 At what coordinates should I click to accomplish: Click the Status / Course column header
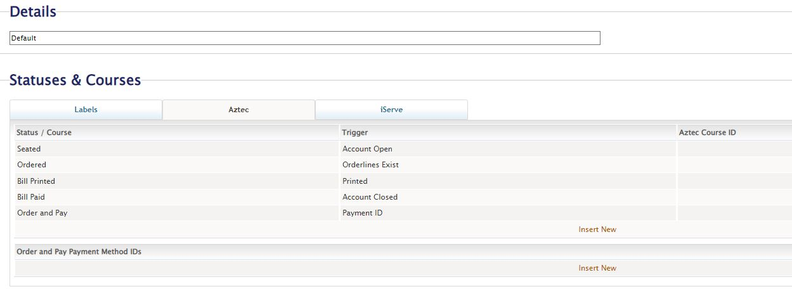pos(44,132)
